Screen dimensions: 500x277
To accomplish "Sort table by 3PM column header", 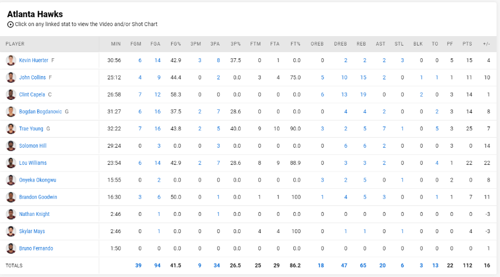I will pos(196,44).
